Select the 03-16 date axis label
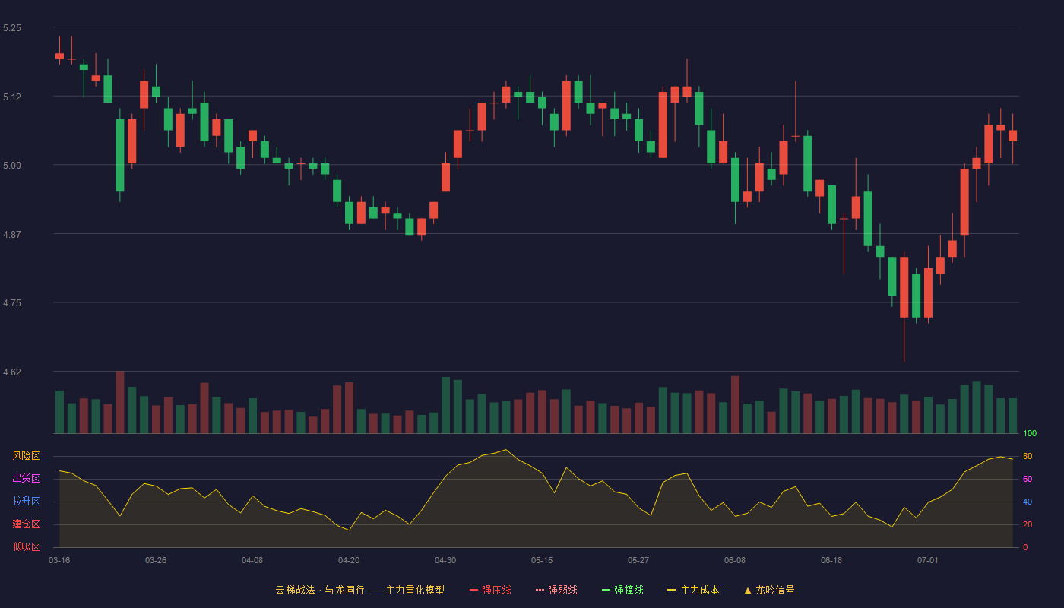 click(x=59, y=560)
